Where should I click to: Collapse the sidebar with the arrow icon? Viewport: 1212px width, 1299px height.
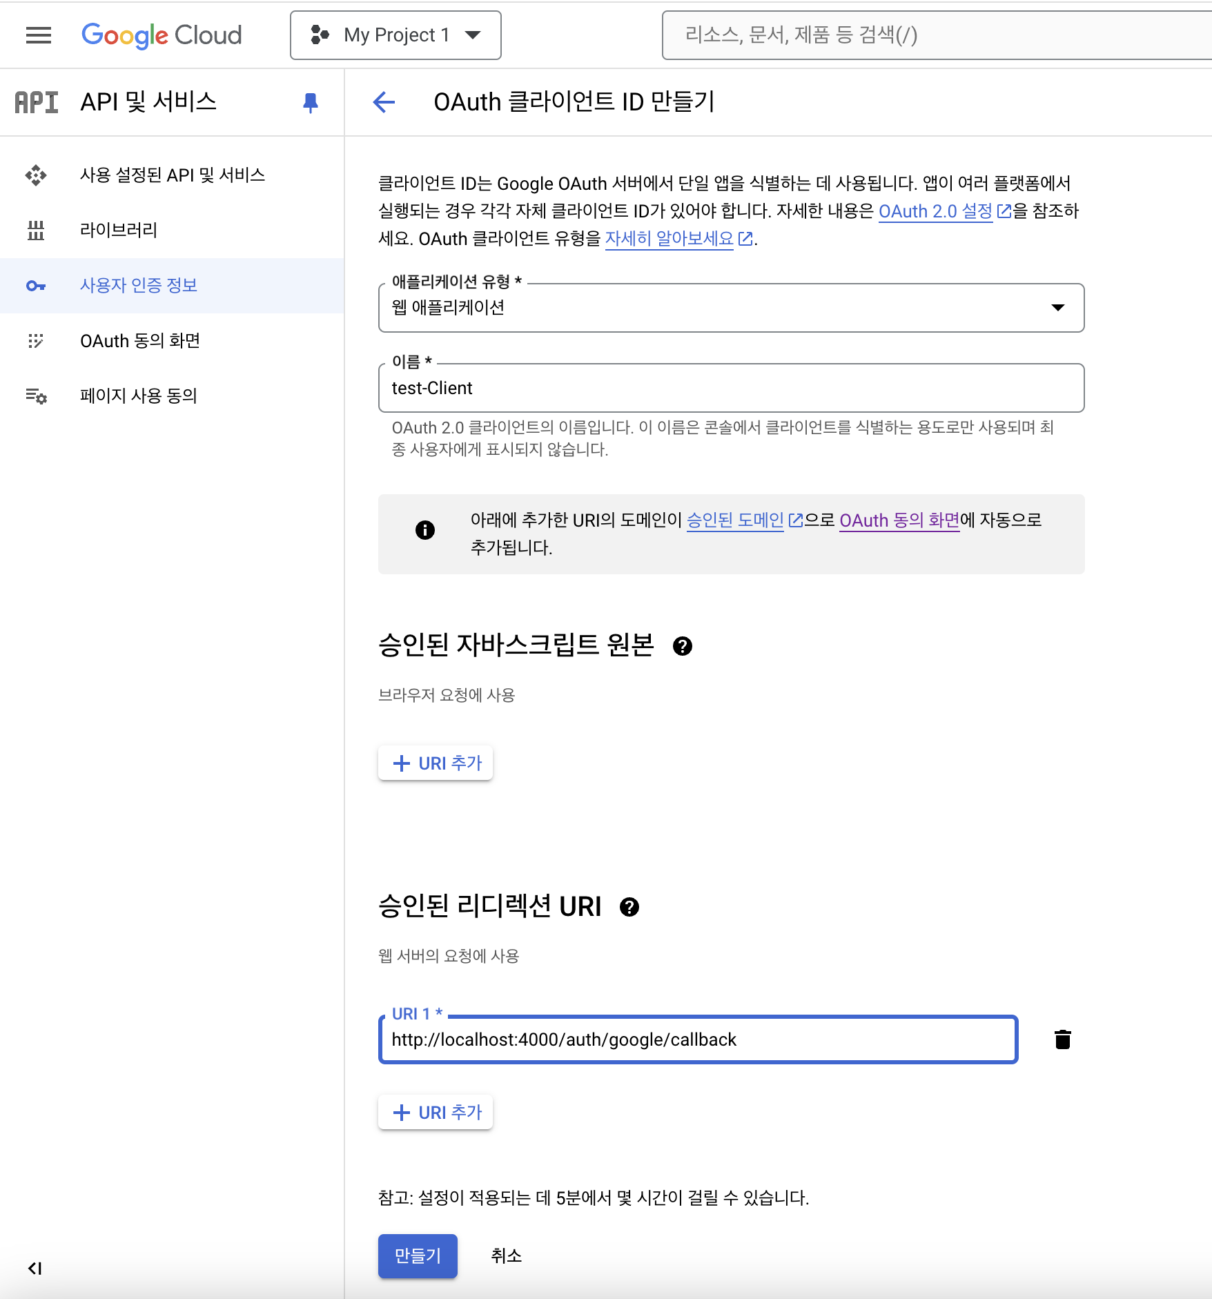pos(35,1269)
